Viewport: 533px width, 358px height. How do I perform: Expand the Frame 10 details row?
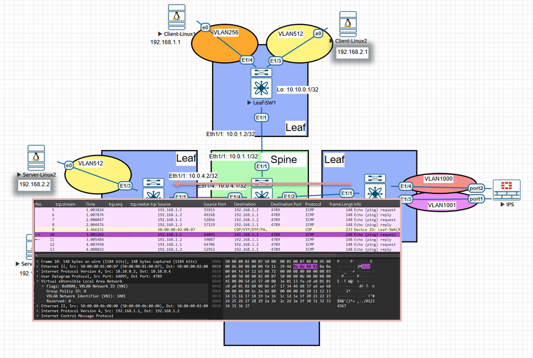(38, 261)
